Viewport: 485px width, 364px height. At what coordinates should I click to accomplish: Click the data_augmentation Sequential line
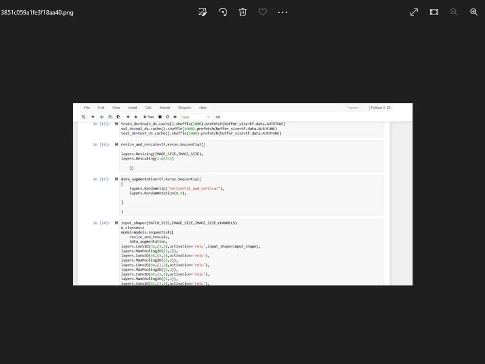(x=161, y=179)
